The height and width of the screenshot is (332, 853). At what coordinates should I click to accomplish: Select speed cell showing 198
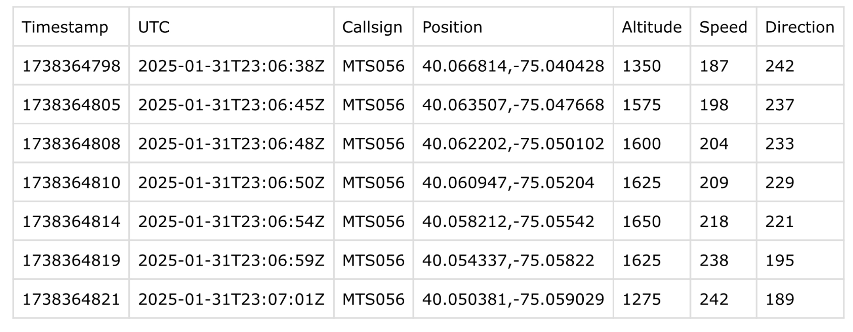click(714, 105)
